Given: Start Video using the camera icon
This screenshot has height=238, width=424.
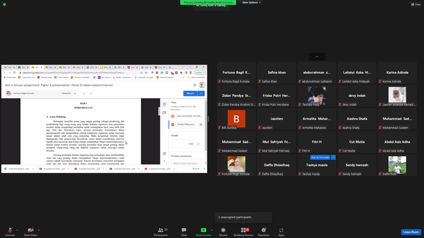Looking at the screenshot, I should click(30, 231).
